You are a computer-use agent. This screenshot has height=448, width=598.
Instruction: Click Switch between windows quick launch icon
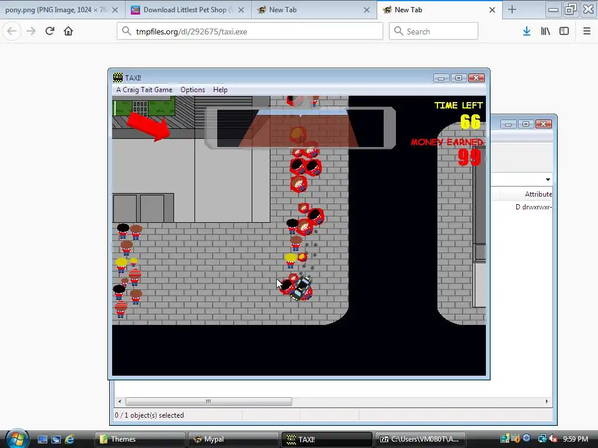(56, 439)
